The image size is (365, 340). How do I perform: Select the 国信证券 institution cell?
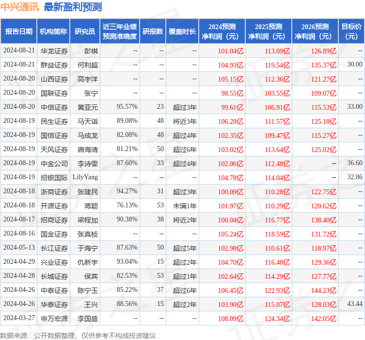[x=54, y=135]
